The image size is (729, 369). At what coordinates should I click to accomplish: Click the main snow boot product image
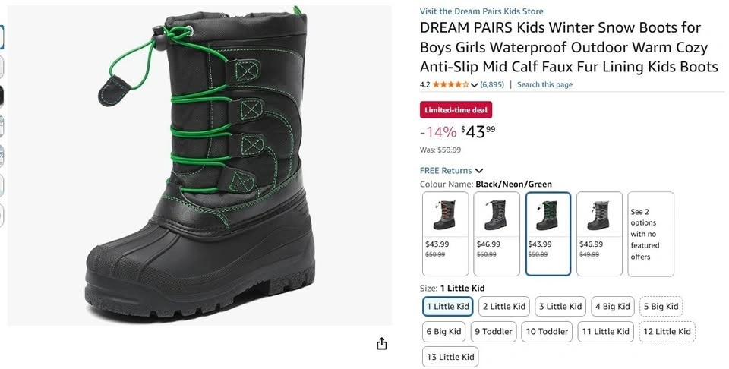pyautogui.click(x=199, y=166)
